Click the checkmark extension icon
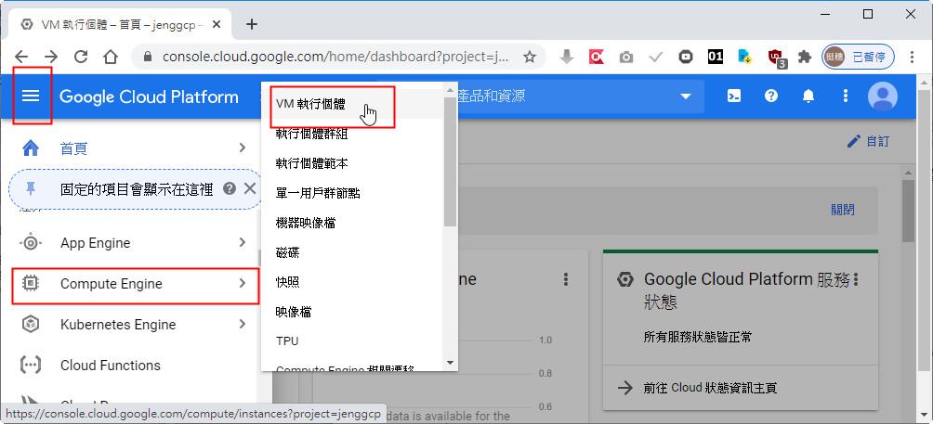The image size is (933, 424). [656, 57]
